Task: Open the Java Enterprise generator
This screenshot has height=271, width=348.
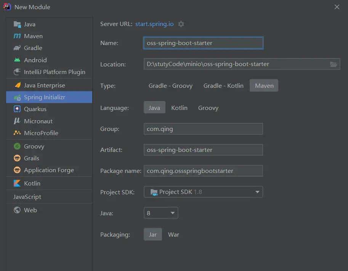Action: [44, 85]
